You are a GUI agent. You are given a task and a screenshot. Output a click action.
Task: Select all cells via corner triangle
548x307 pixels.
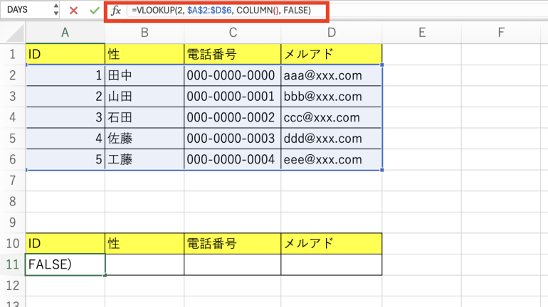14,33
